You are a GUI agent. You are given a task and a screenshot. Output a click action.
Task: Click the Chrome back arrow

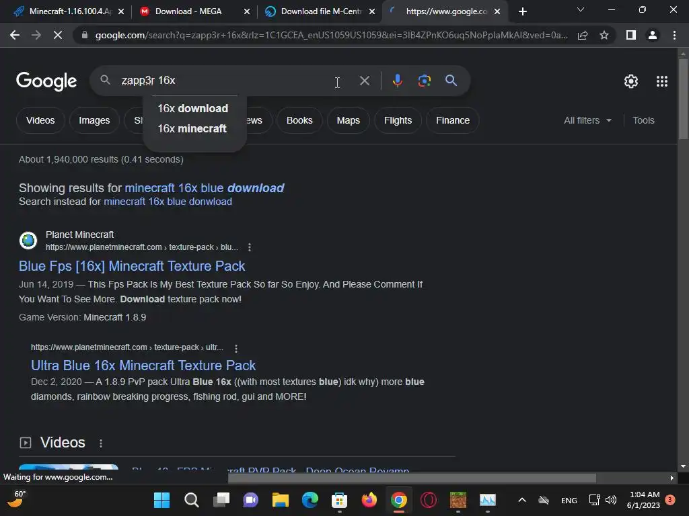(15, 35)
